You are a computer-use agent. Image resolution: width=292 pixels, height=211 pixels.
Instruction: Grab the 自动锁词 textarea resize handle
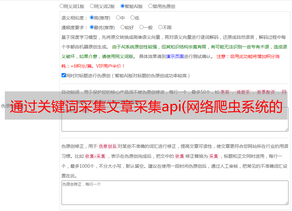[x=287, y=130]
